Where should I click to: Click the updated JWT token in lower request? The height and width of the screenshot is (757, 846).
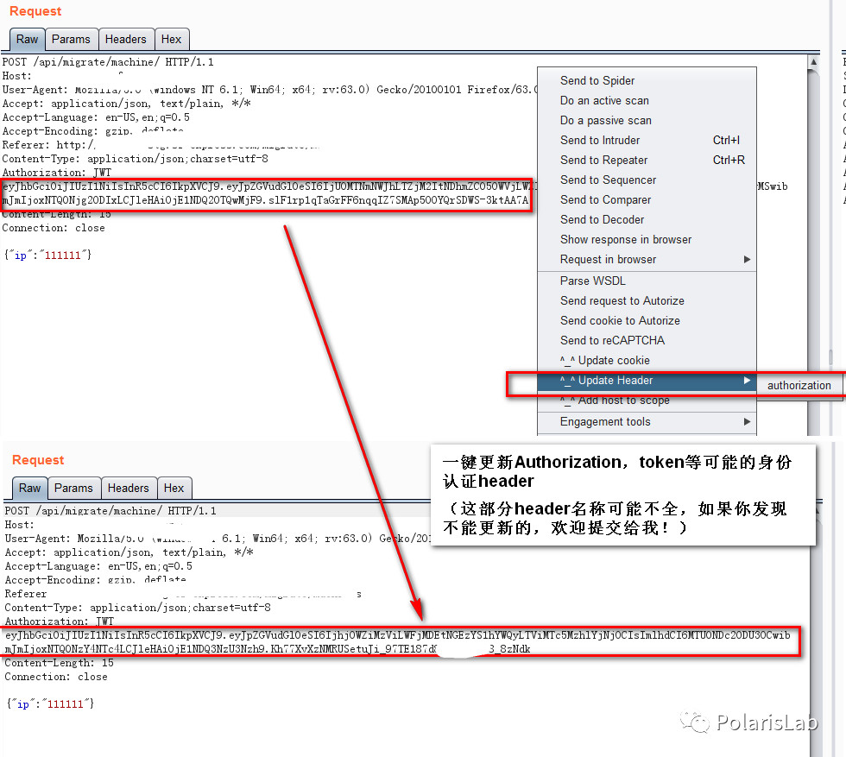pyautogui.click(x=398, y=642)
